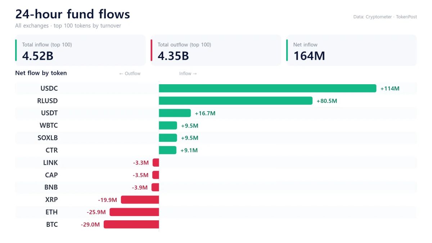The image size is (432, 243).
Task: Click the red LINK outflow bar
Action: (156, 163)
